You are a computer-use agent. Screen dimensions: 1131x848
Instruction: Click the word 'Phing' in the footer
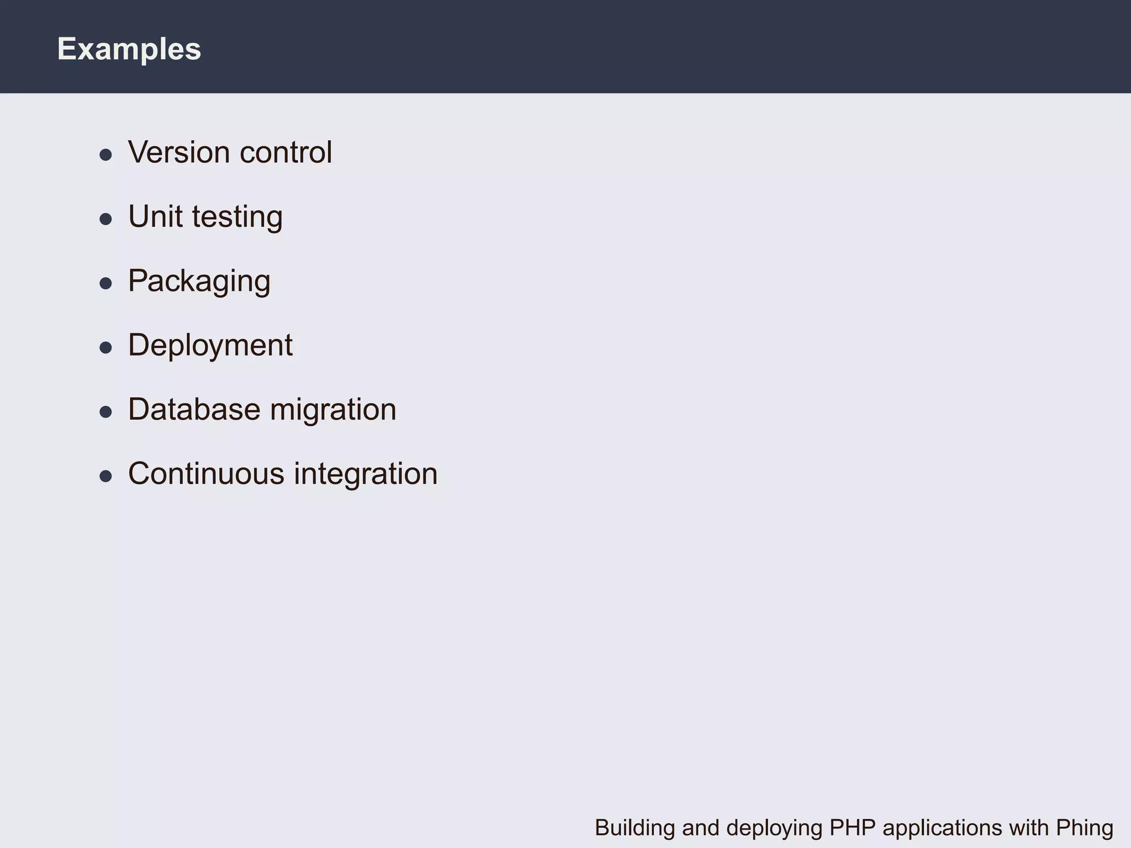[x=1084, y=828]
